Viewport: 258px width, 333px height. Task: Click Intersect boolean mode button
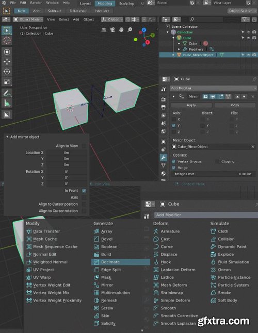click(102, 11)
